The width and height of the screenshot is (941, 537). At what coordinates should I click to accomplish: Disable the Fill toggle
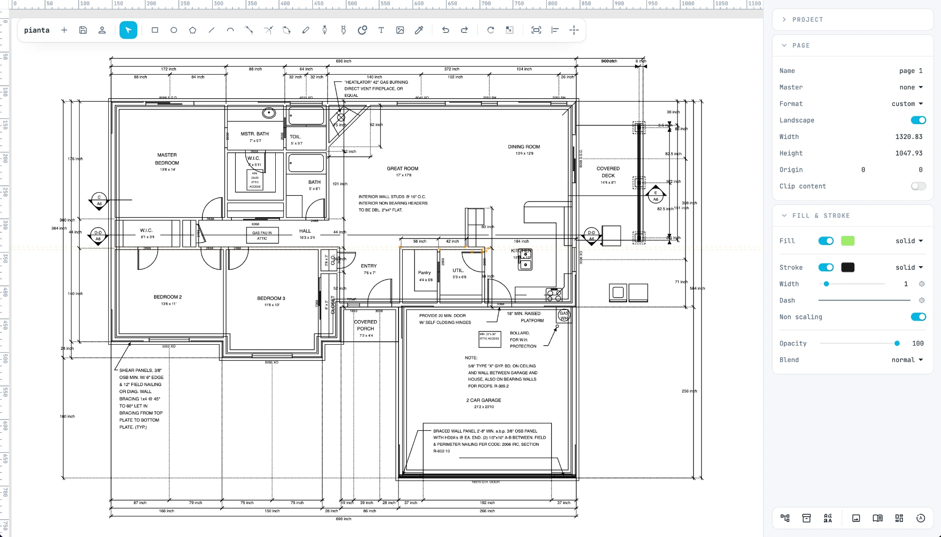coord(826,241)
